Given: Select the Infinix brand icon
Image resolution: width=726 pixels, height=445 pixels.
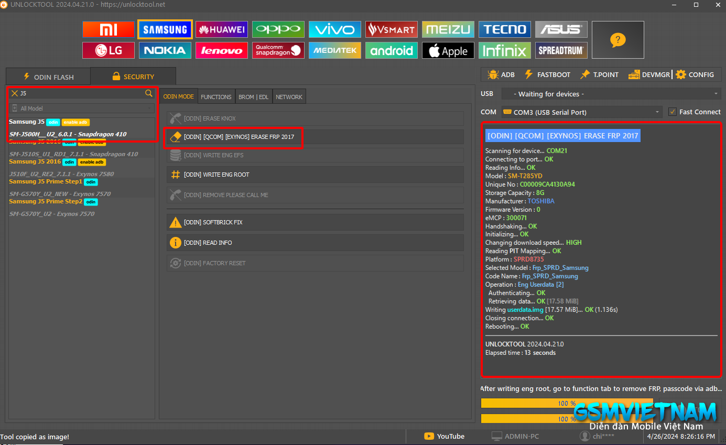Looking at the screenshot, I should pos(505,50).
